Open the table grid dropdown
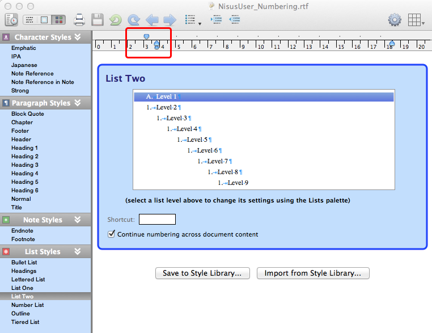Viewport: 432px width, 333px height. [416, 20]
